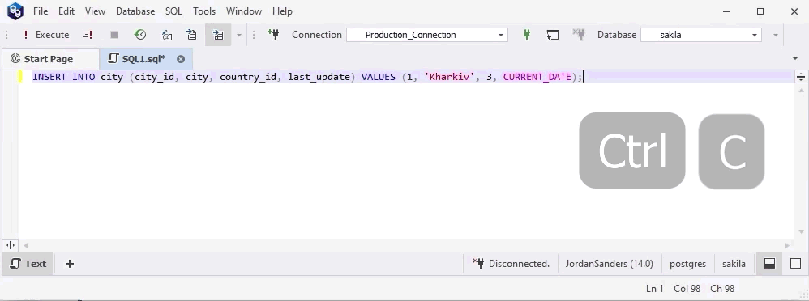Click the horizontal scrollbar right arrow
This screenshot has height=301, width=809.
788,246
